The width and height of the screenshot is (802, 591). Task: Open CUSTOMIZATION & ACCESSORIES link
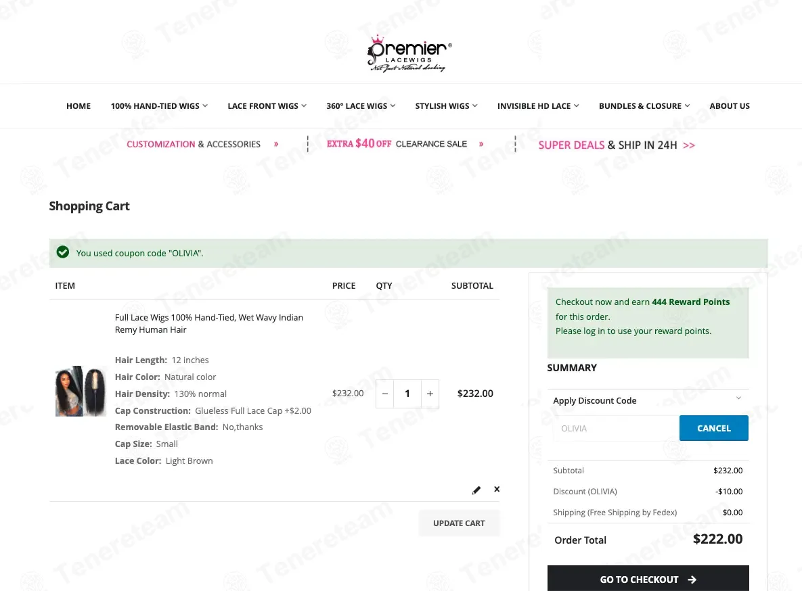[194, 144]
